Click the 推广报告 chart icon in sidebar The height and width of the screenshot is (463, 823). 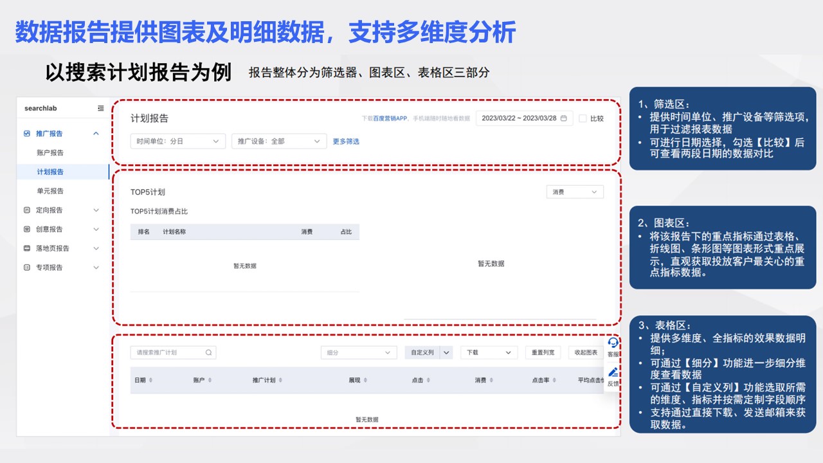[x=26, y=134]
